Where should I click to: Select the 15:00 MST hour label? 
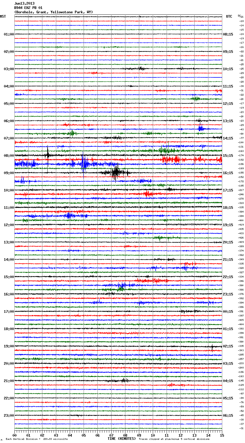(x=9, y=277)
